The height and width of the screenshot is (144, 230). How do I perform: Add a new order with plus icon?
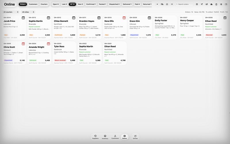(x=157, y=4)
